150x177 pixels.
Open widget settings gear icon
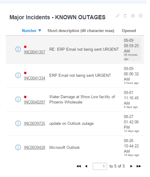[133, 16]
